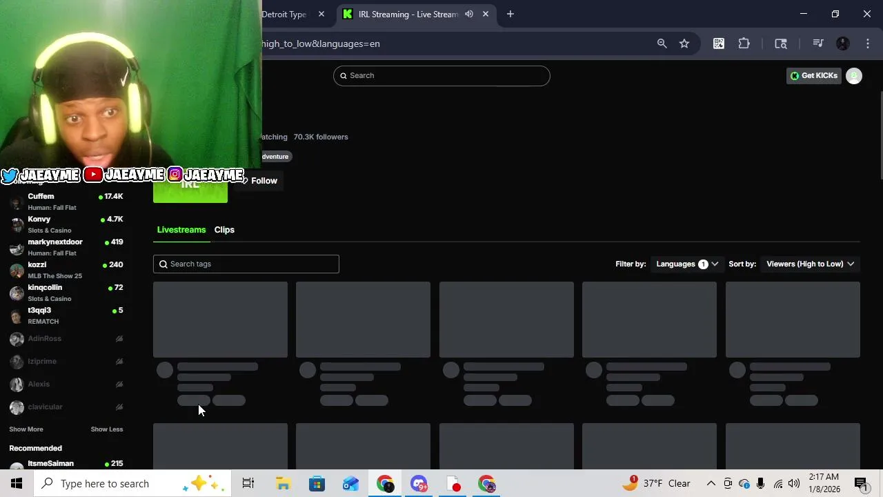This screenshot has height=497, width=883.
Task: Mute audio on IRL Streaming tab
Action: pos(469,14)
